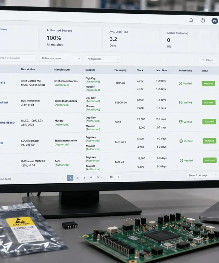Open the All Suppliers dropdown

tap(103, 59)
